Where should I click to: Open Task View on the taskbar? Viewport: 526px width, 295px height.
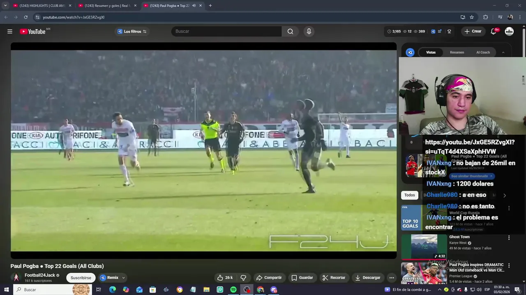[x=99, y=290]
